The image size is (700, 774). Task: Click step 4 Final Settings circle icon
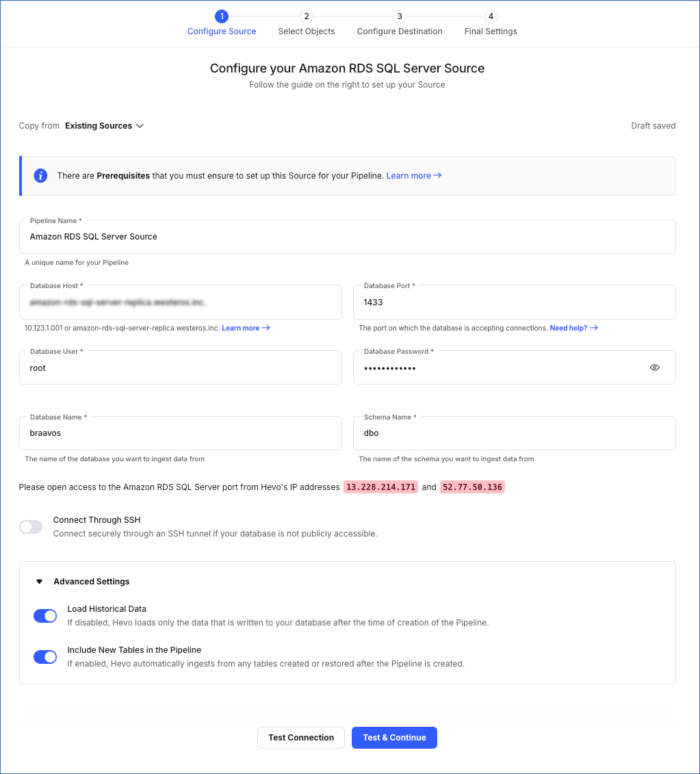[x=491, y=16]
